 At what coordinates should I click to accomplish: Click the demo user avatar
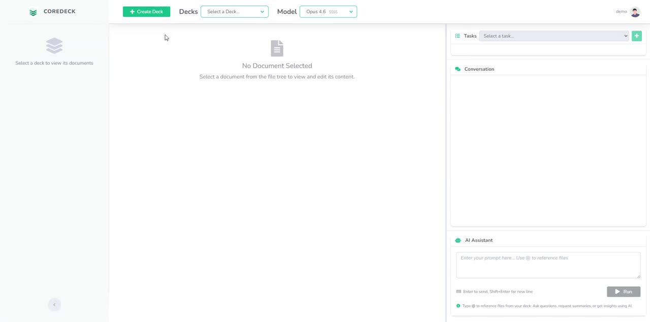tap(635, 12)
